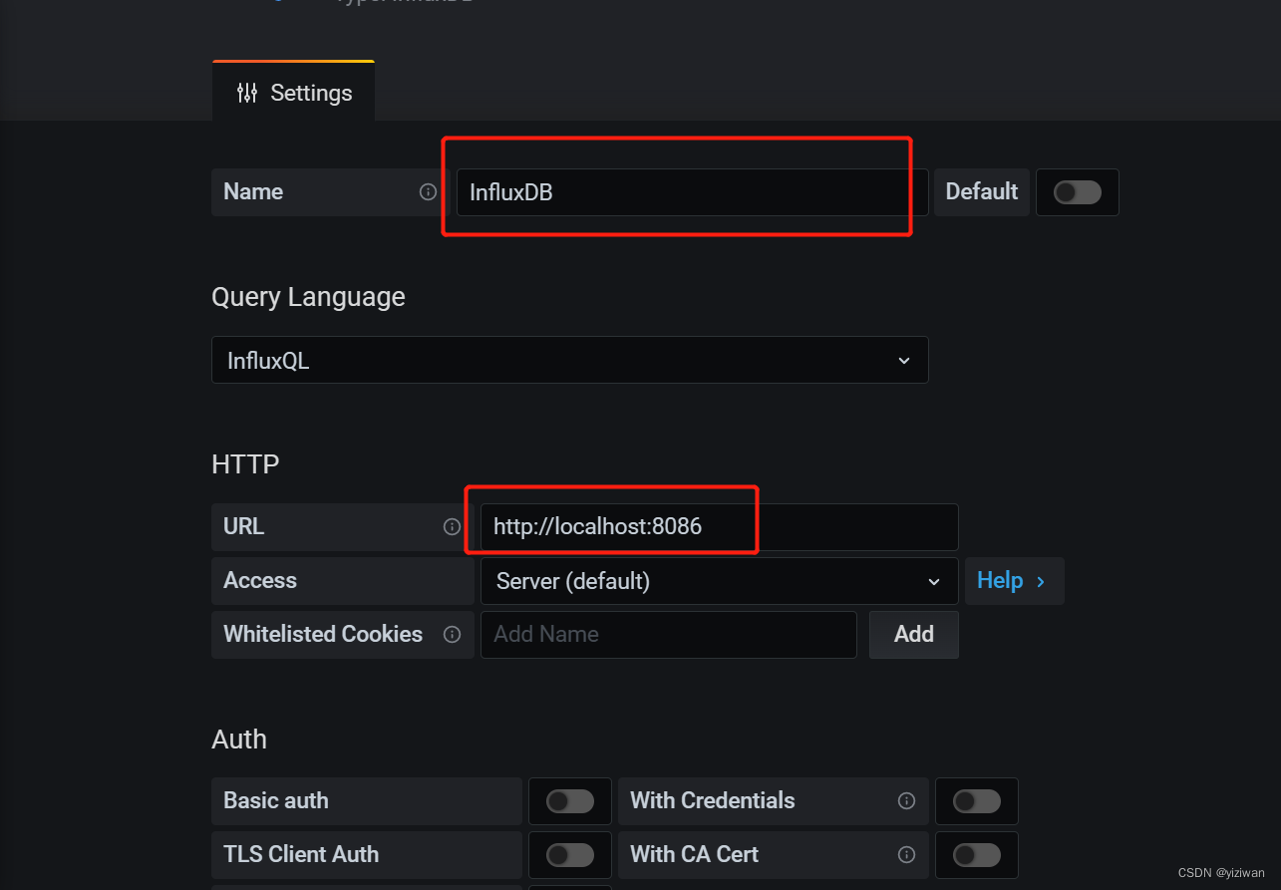The width and height of the screenshot is (1281, 890).
Task: Click the sliders icon on the Settings tab
Action: point(246,92)
